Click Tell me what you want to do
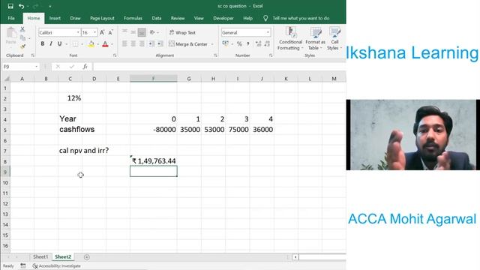This screenshot has height=270, width=480. [x=301, y=18]
